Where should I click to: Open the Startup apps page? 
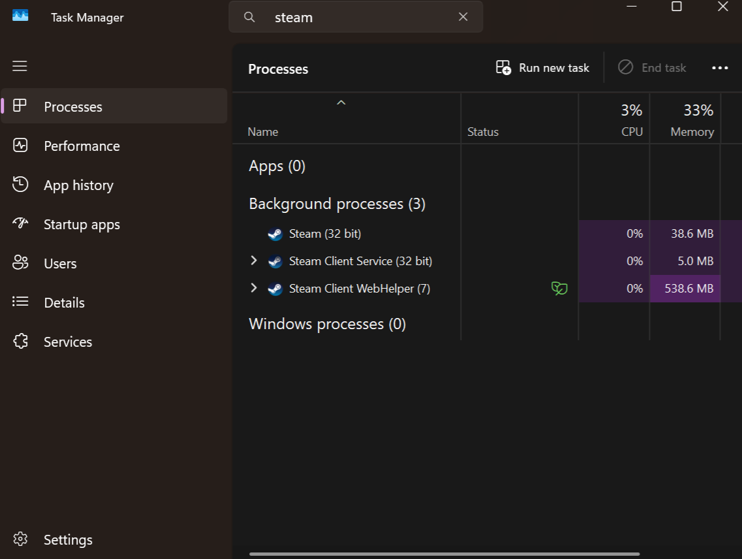82,224
